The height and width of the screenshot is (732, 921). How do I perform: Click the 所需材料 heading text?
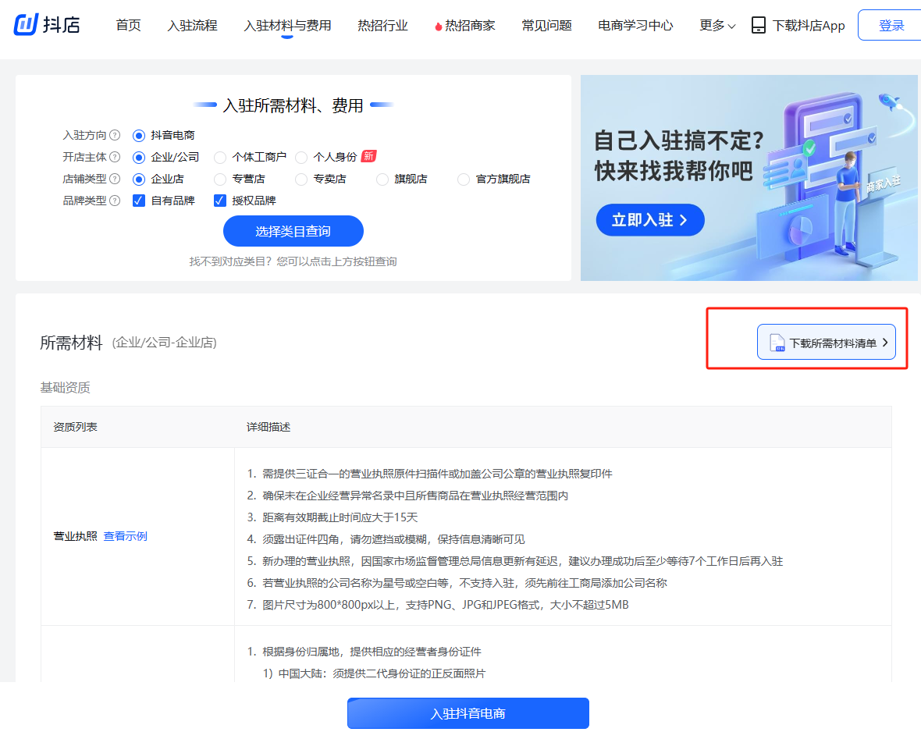tap(71, 343)
